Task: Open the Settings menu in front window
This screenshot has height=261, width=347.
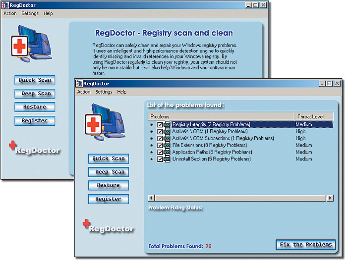Action: coord(104,92)
